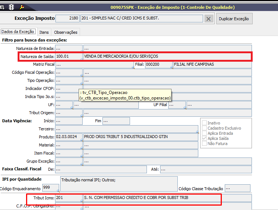Check the Não Fatura option
The width and height of the screenshot is (278, 210).
pyautogui.click(x=204, y=144)
